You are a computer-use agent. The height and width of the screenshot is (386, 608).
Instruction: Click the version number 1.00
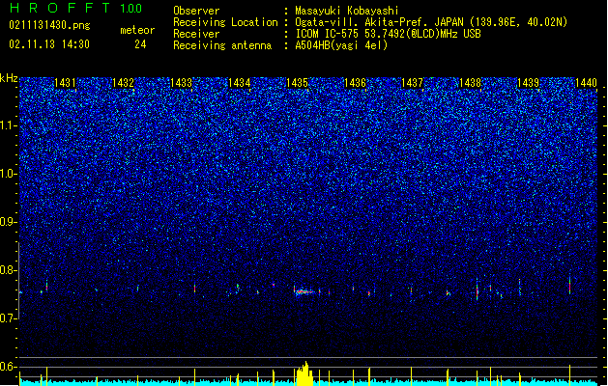pyautogui.click(x=130, y=9)
